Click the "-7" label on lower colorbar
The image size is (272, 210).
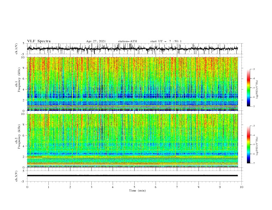point(253,163)
